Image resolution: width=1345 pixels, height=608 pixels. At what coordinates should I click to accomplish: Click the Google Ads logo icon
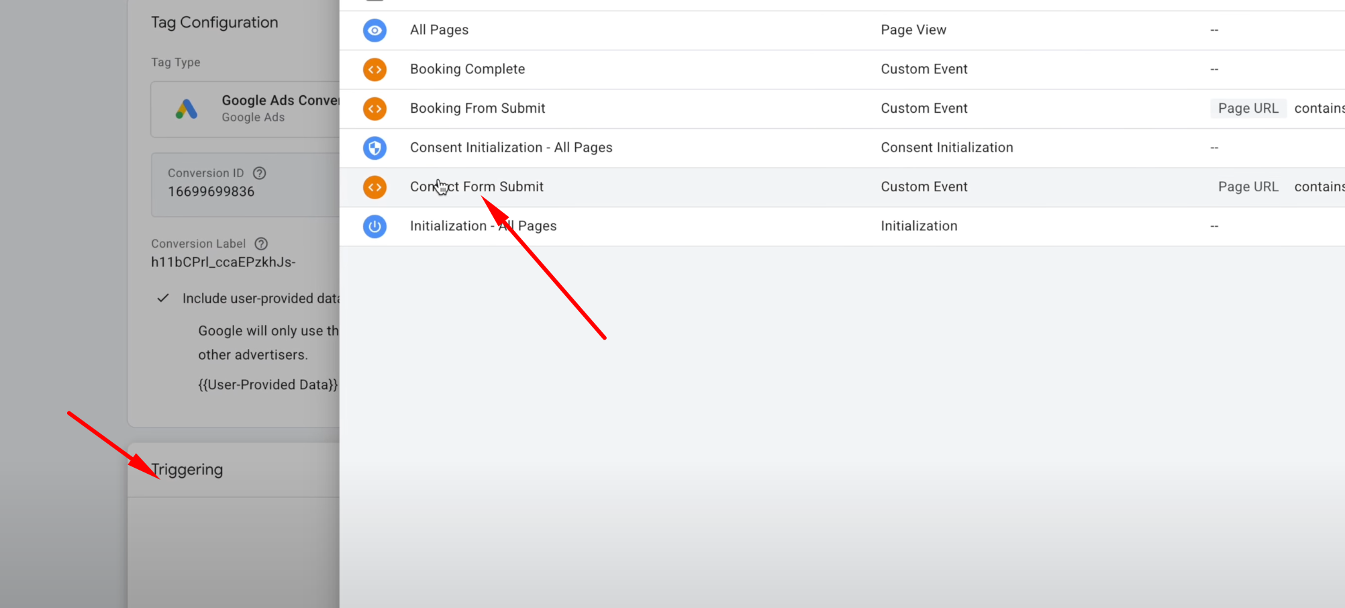click(x=187, y=109)
